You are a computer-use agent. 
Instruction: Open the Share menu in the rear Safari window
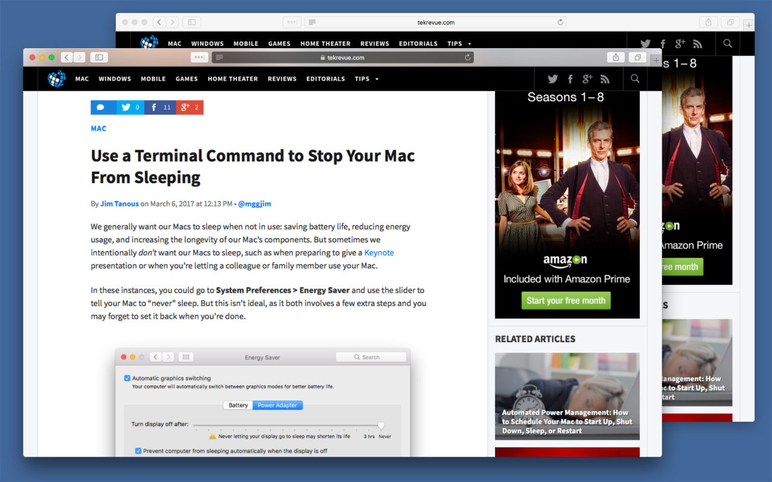(x=709, y=22)
